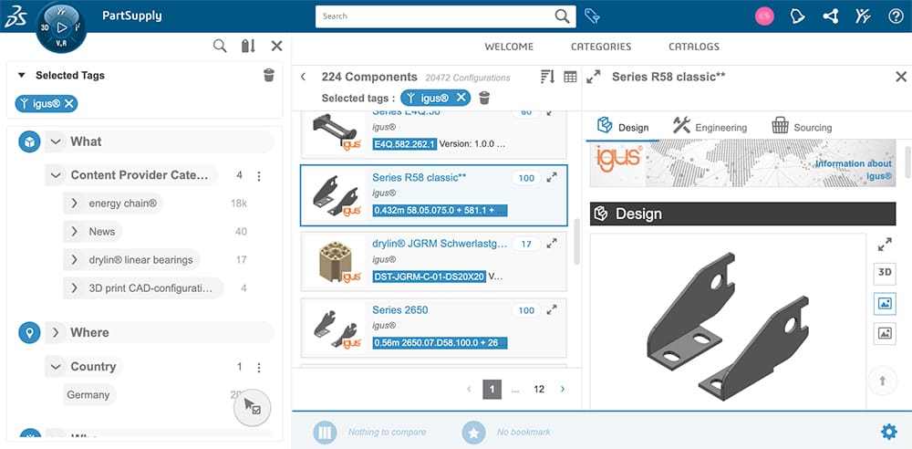Open settings gear in bottom bar
Image resolution: width=912 pixels, height=449 pixels.
click(x=888, y=432)
